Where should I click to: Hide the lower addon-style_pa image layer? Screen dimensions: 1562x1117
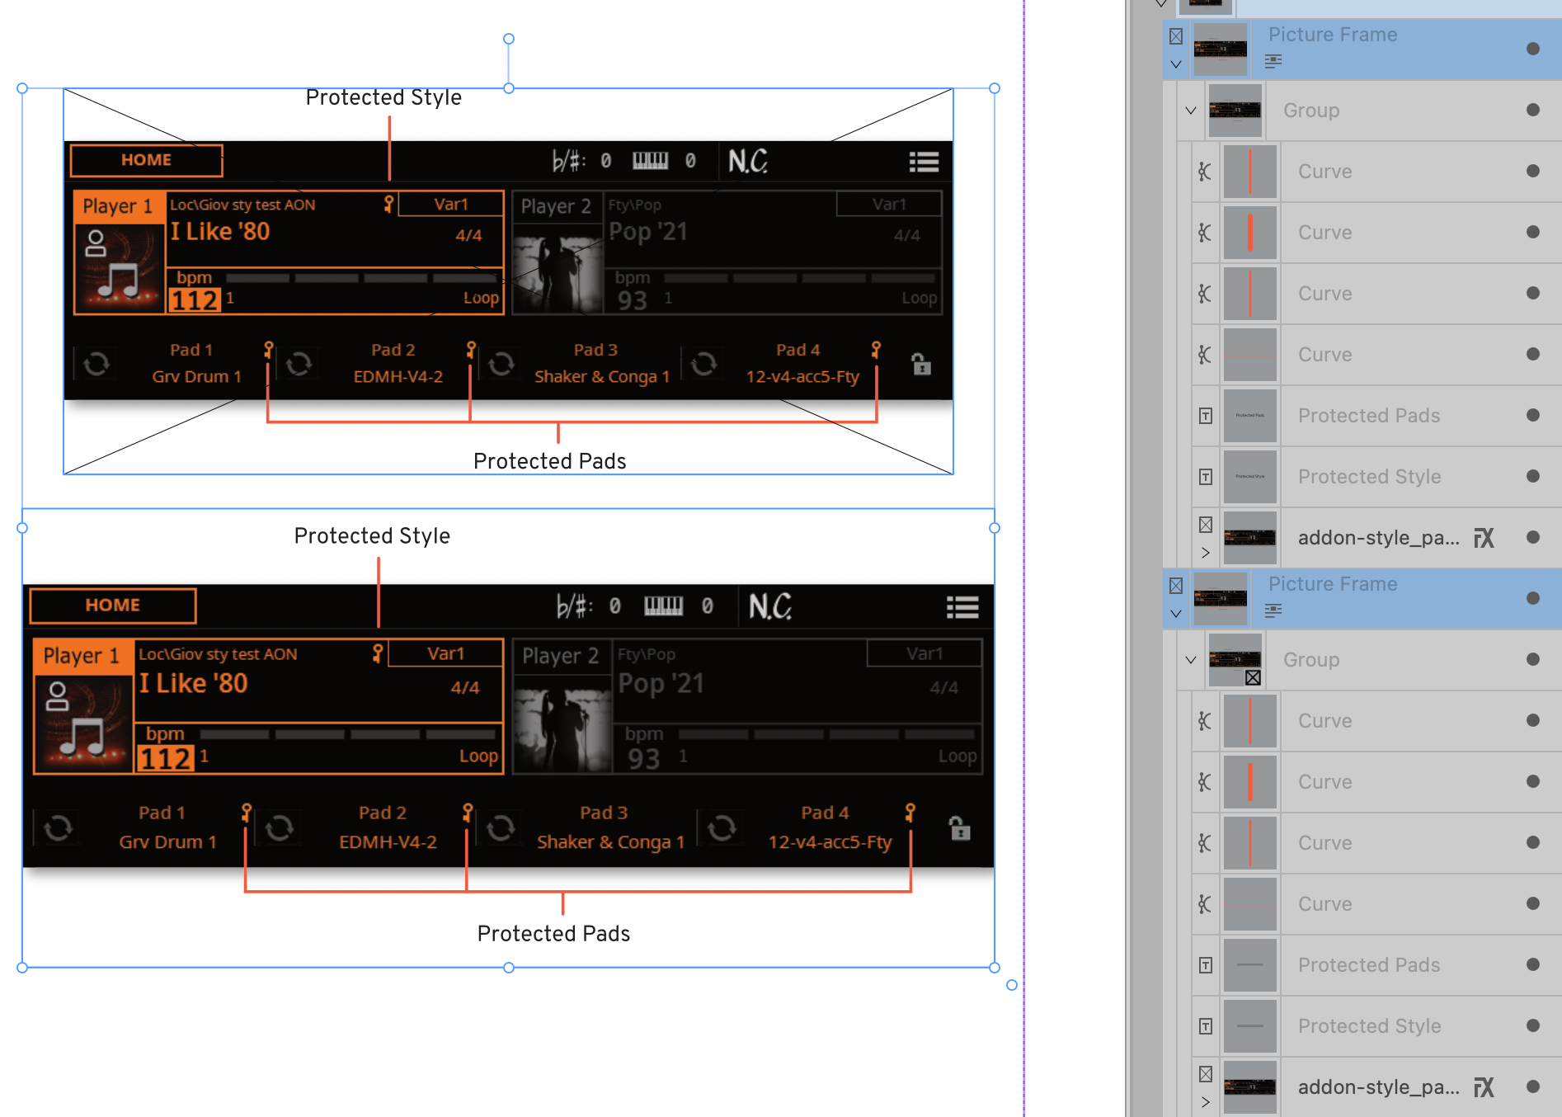(x=1533, y=1086)
